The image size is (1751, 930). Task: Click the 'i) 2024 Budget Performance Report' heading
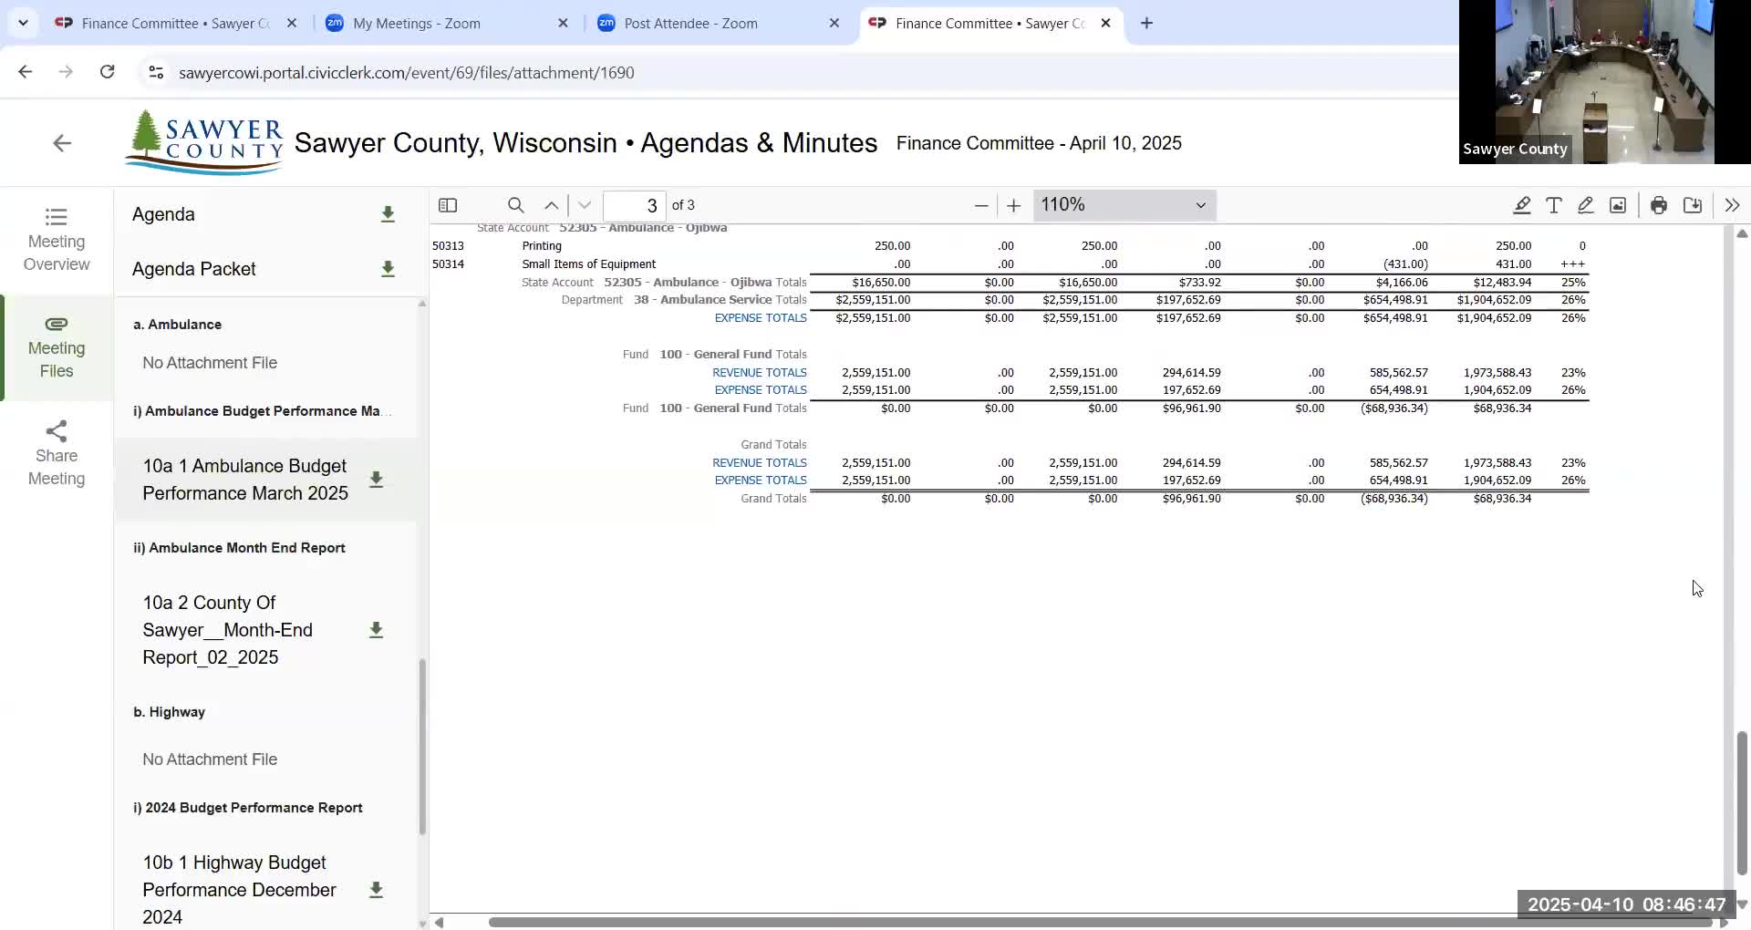[248, 808]
